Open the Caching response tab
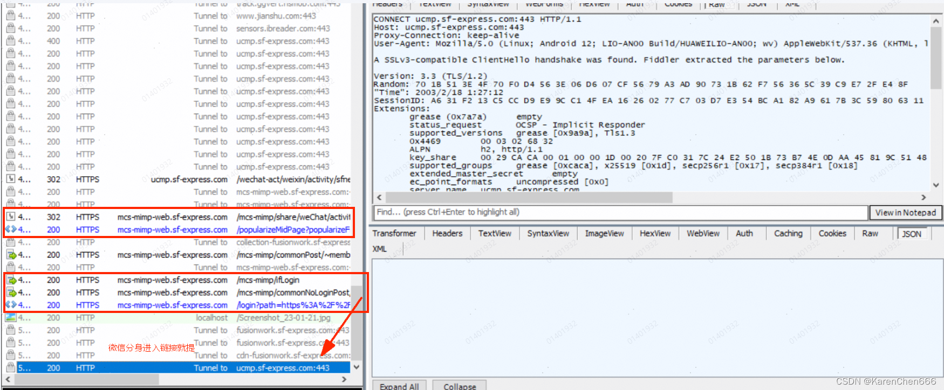 tap(788, 233)
